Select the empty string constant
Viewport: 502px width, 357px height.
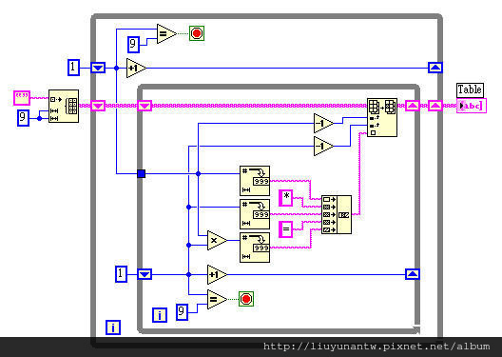click(22, 98)
